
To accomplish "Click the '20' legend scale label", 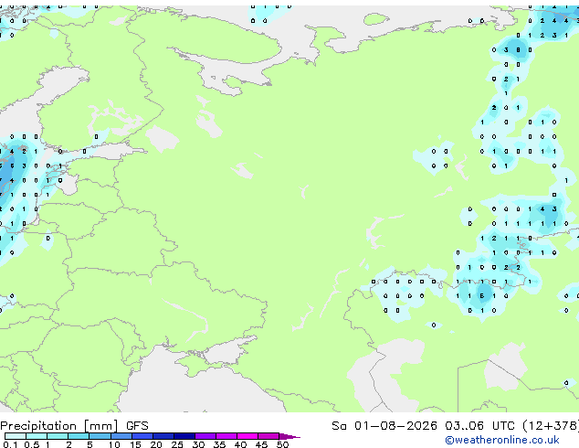I will 156,444.
